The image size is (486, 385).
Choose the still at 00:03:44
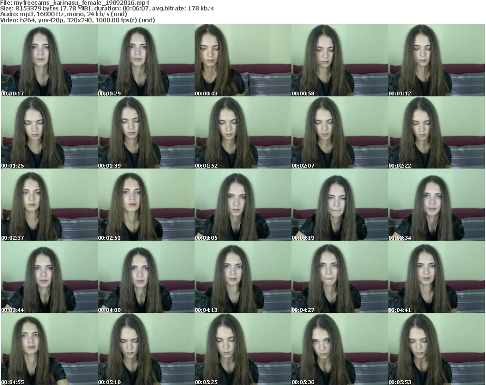coord(49,277)
